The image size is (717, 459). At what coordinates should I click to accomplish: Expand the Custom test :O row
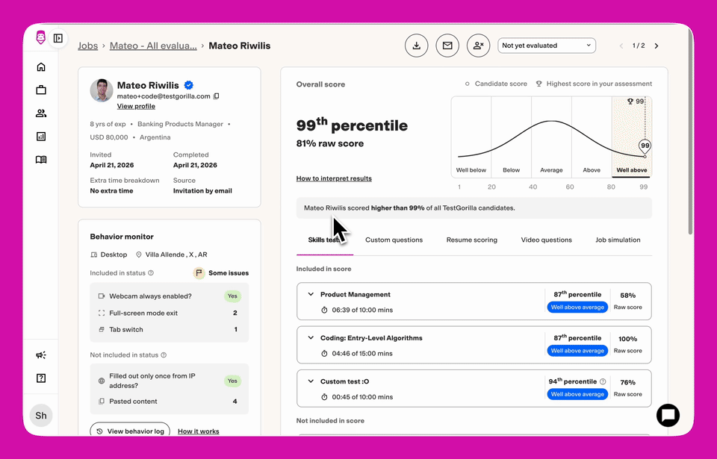coord(474,388)
